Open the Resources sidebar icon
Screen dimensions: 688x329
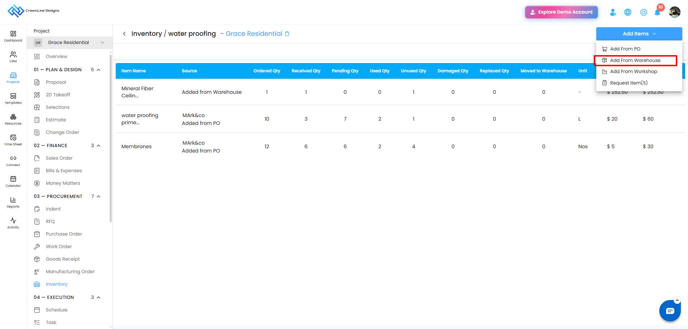pyautogui.click(x=13, y=119)
